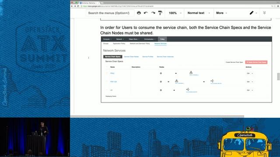
Task: Click Edit in the LB row
Action: [x=248, y=90]
